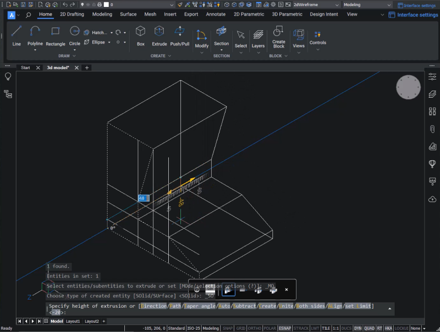Switch to the Annotate ribbon tab
440x332 pixels.
(x=216, y=14)
